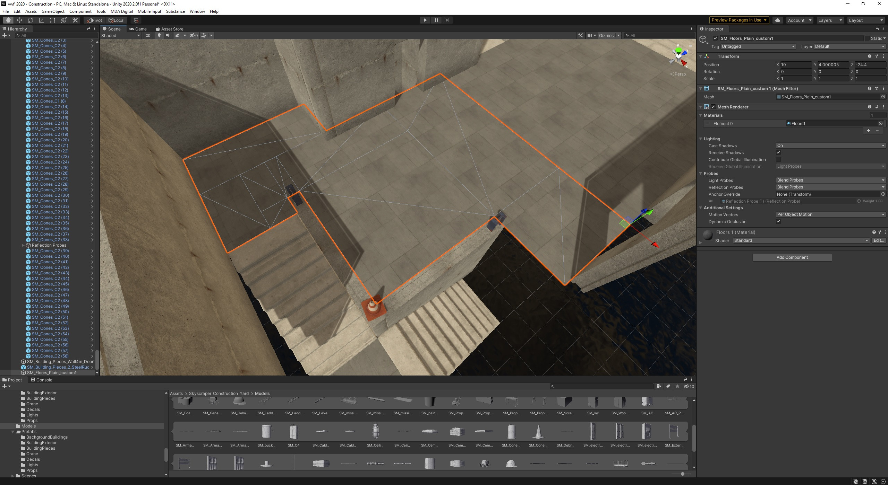Select the SM_C4 model thumbnail
The image size is (888, 485).
click(x=294, y=432)
